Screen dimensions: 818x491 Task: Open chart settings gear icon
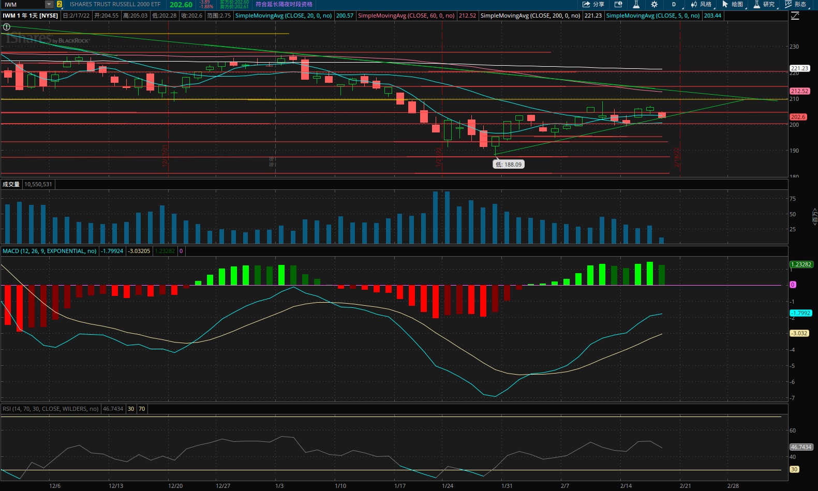[x=655, y=4]
